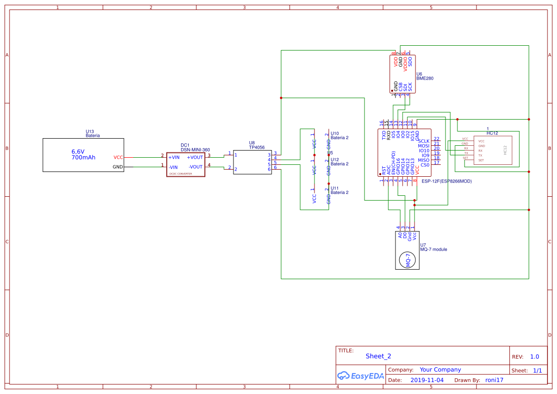
Task: Select the BME280 sensor symbol U6
Action: click(403, 74)
